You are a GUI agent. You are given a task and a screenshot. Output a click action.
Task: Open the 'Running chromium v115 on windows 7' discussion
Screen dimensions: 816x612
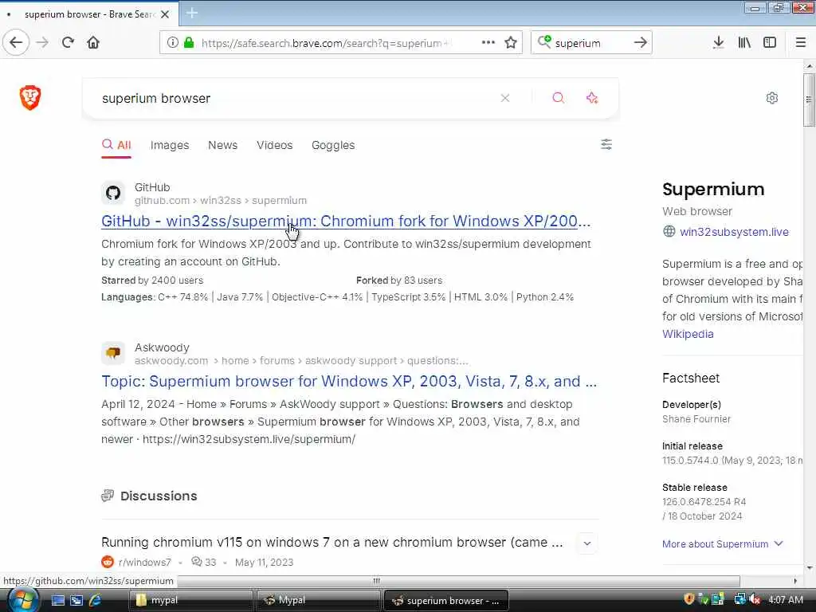point(332,542)
